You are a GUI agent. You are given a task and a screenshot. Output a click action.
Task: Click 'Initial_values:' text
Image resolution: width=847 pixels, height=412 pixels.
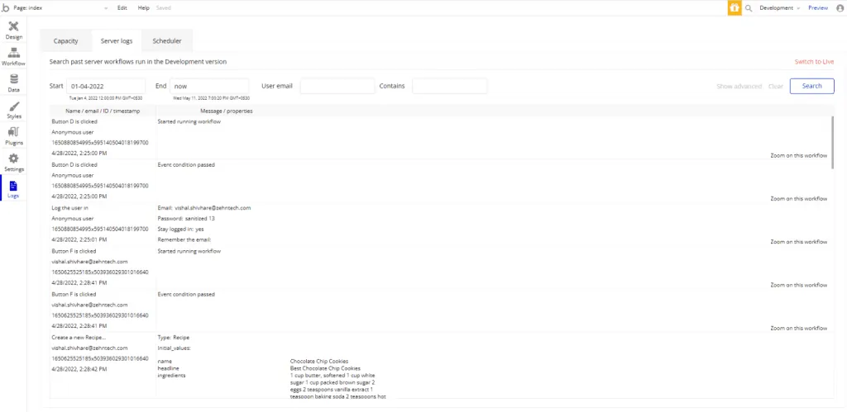(175, 348)
